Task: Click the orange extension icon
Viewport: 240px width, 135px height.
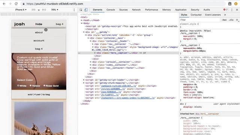Action: [x=236, y=4]
